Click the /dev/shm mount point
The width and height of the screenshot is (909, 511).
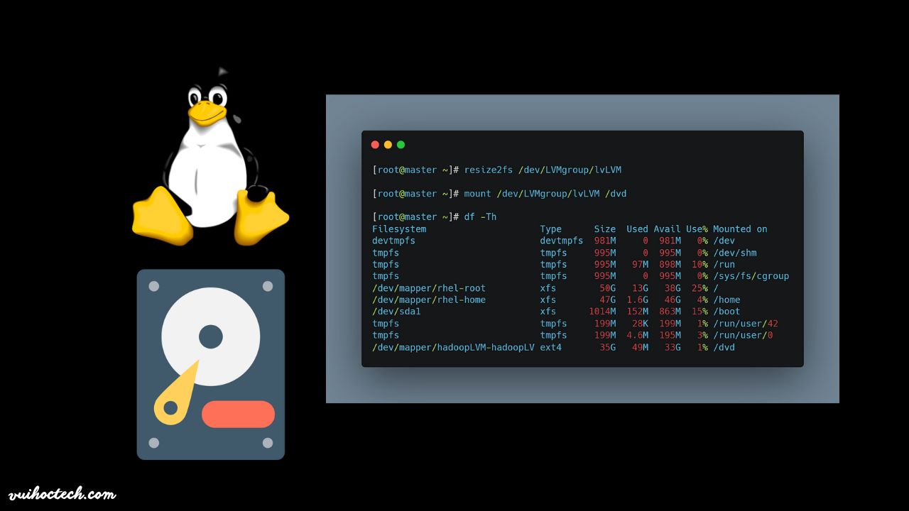[x=735, y=253]
